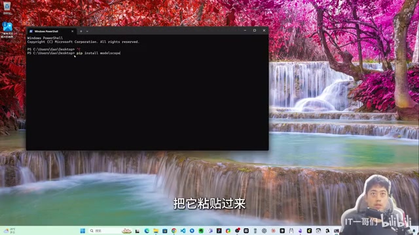
Task: Maximize the PowerShell window
Action: (255, 31)
